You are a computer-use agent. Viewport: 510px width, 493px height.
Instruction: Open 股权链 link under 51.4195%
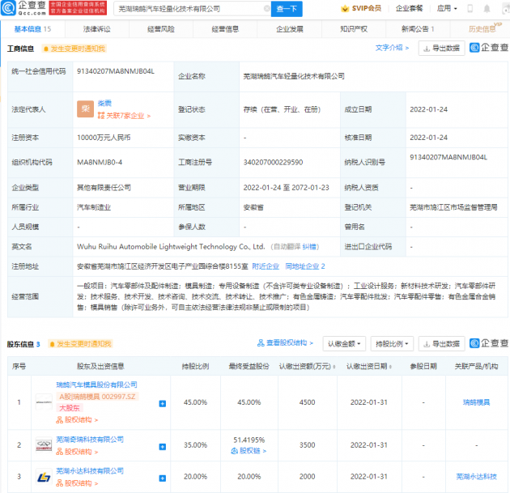coord(249,451)
